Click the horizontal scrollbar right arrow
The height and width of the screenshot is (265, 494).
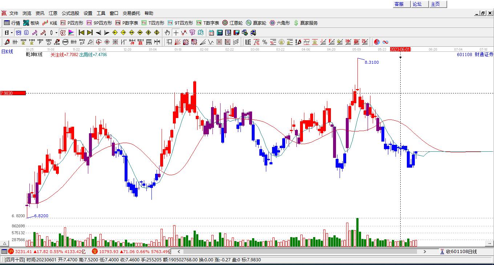tap(425, 252)
